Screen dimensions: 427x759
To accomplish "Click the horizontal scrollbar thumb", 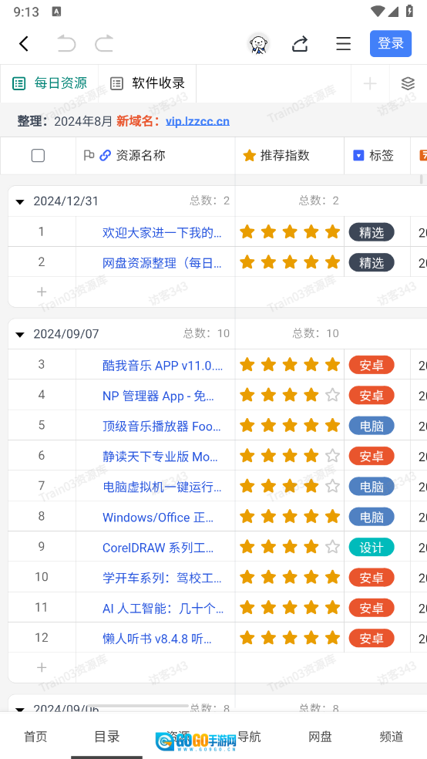I will (138, 707).
